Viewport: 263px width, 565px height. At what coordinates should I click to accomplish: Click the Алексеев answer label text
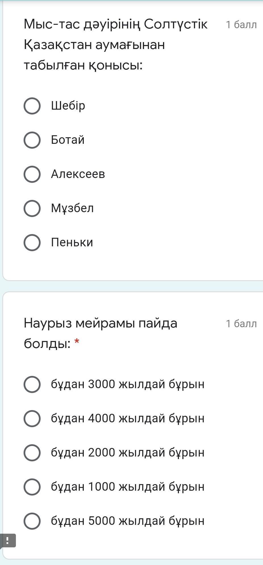pos(78,174)
